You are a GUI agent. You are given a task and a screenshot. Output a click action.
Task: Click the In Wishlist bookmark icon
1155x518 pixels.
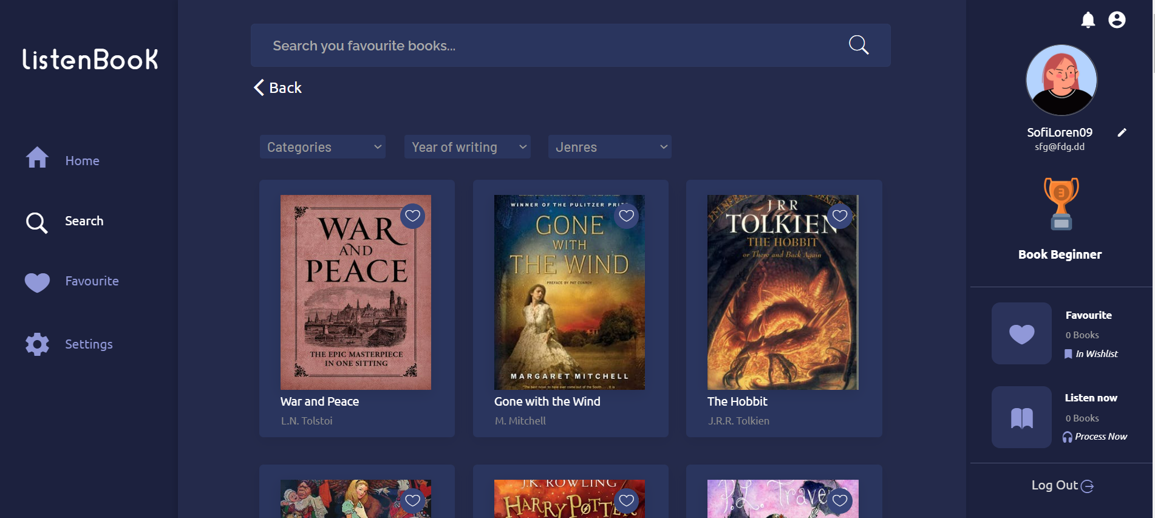tap(1068, 354)
